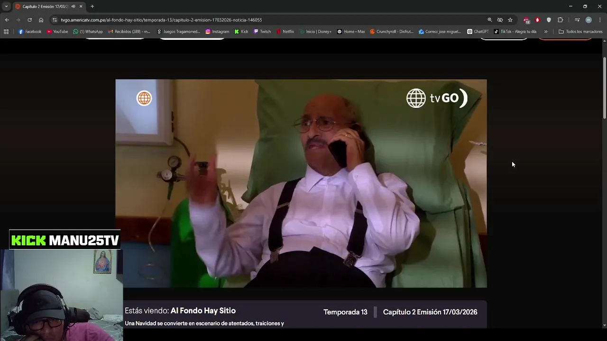Bookmark this page with the star icon
The image size is (607, 341).
tap(510, 20)
